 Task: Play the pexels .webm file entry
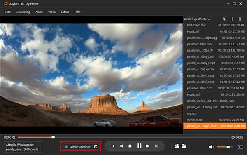(215, 69)
